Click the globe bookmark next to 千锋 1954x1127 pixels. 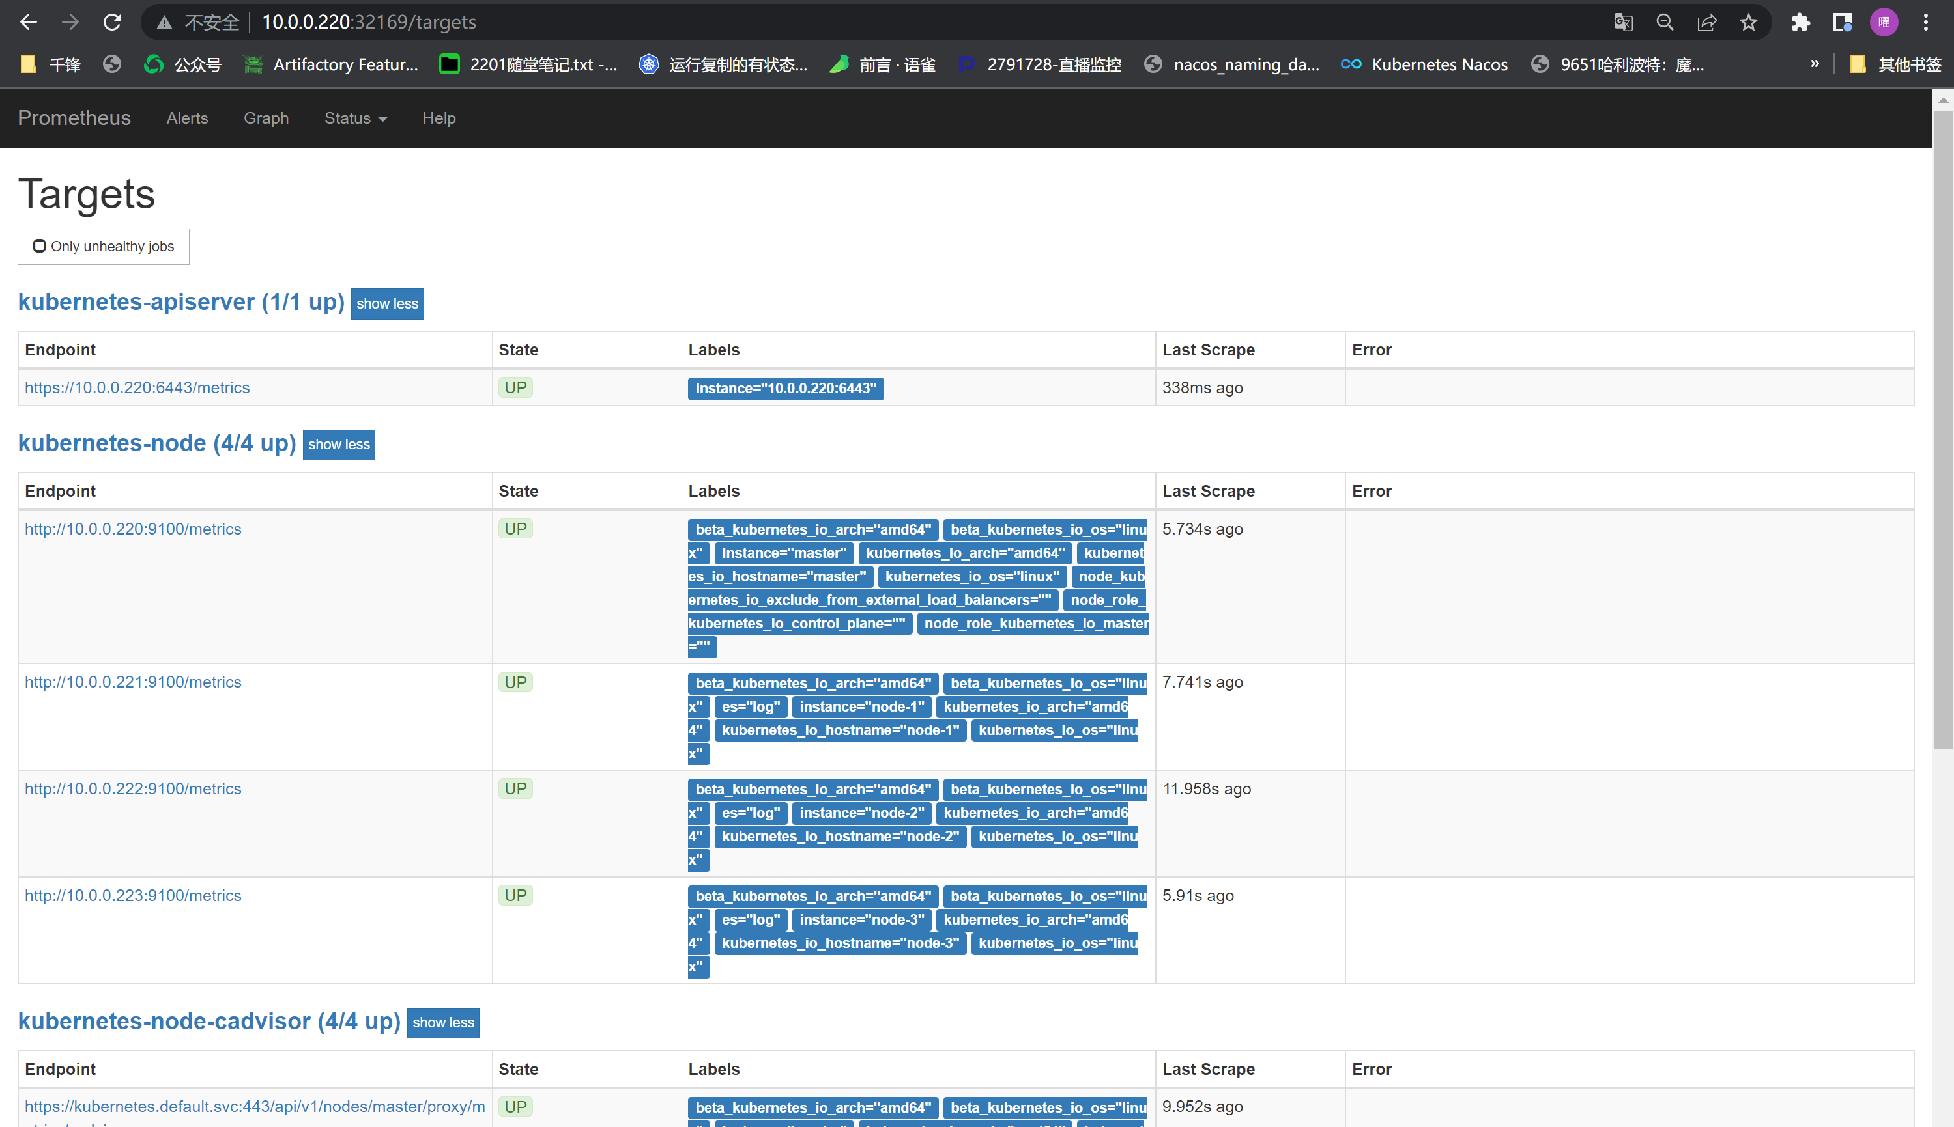point(112,64)
